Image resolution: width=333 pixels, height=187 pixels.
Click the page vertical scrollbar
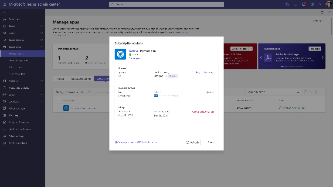pos(331,27)
